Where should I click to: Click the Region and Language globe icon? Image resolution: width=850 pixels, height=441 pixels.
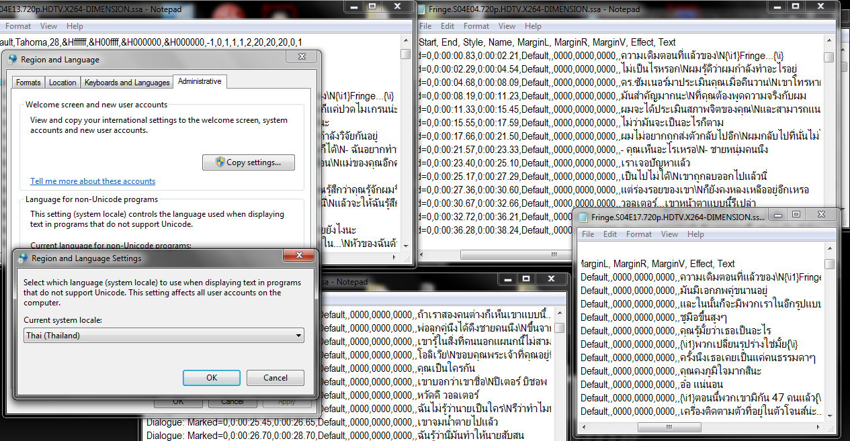(x=12, y=59)
